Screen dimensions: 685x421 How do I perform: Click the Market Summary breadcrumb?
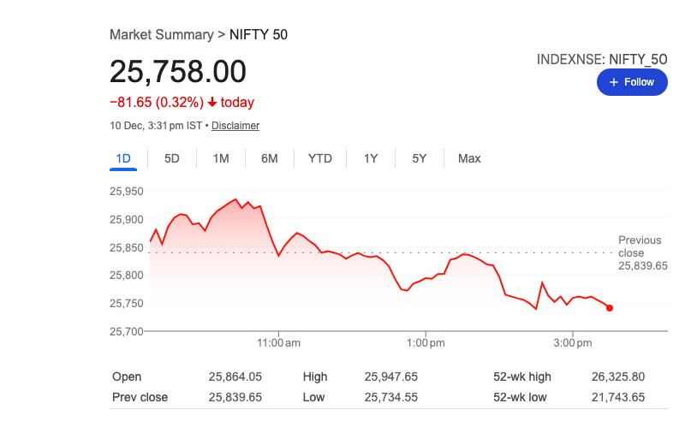[x=162, y=35]
